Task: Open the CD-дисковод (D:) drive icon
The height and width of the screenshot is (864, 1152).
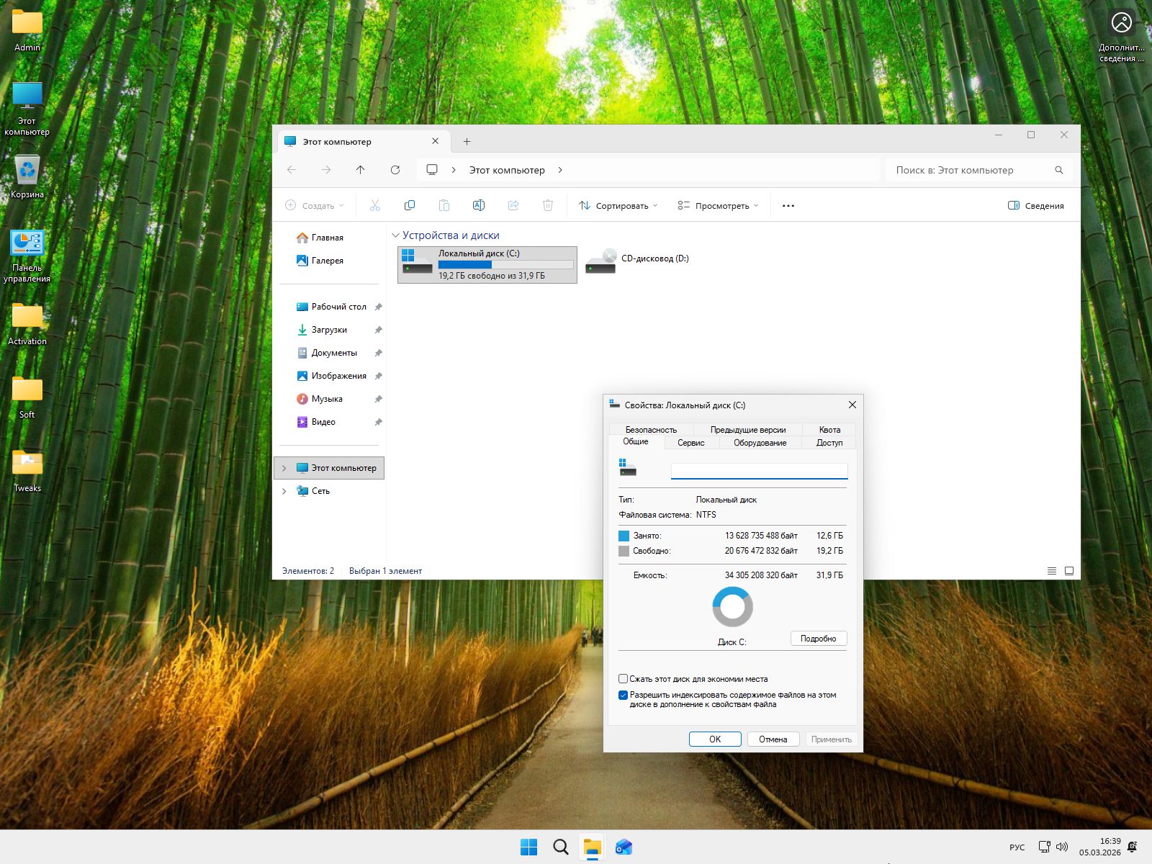Action: (600, 262)
